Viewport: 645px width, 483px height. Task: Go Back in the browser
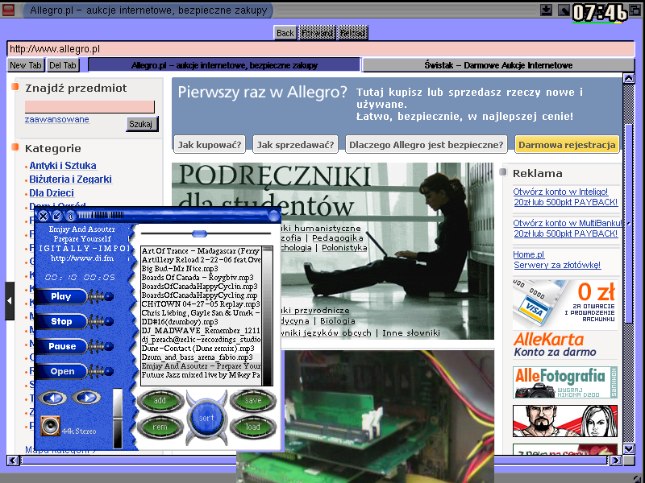coord(285,33)
